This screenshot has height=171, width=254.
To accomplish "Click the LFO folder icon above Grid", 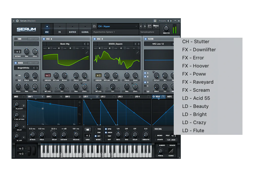I will tap(88, 129).
